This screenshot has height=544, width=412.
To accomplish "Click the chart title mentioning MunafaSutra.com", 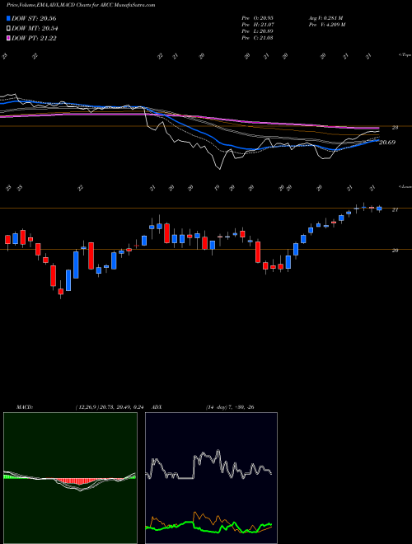I will click(81, 5).
